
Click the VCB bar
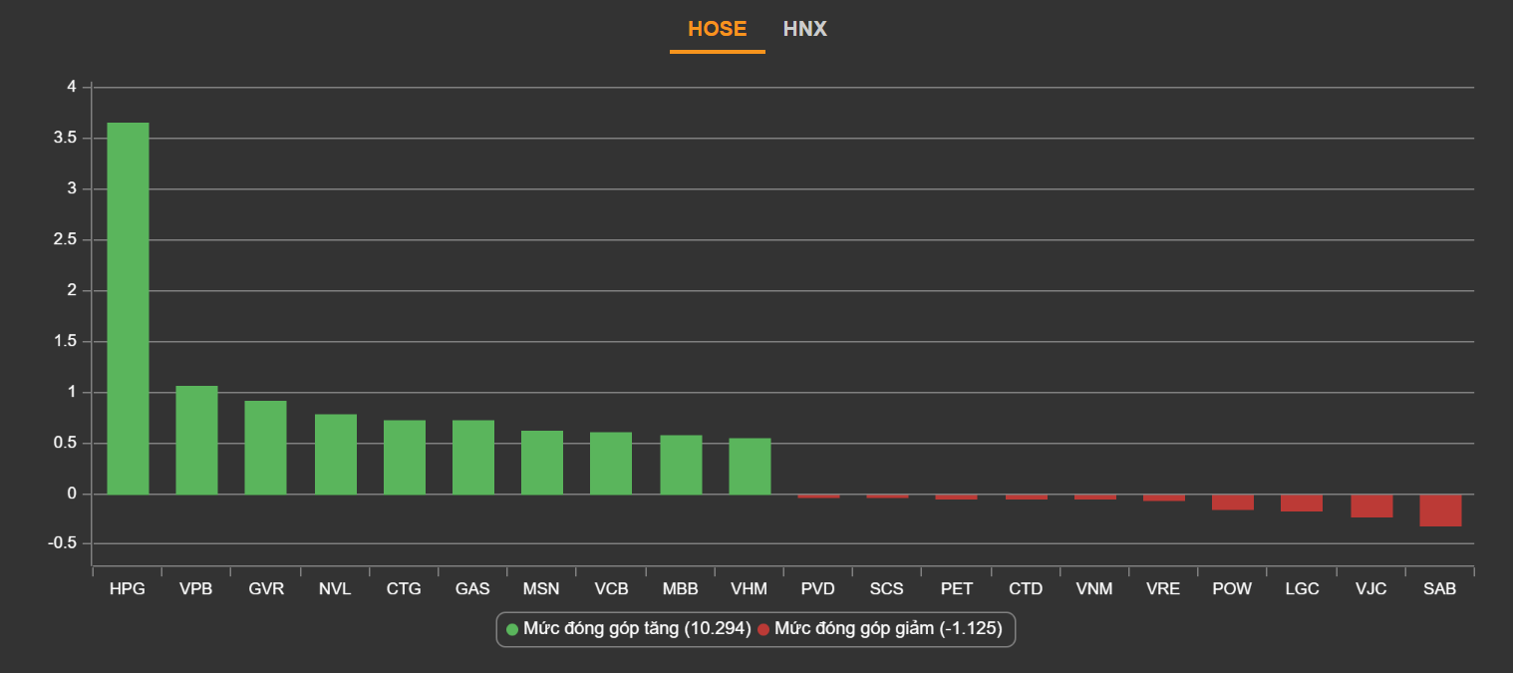pyautogui.click(x=611, y=464)
